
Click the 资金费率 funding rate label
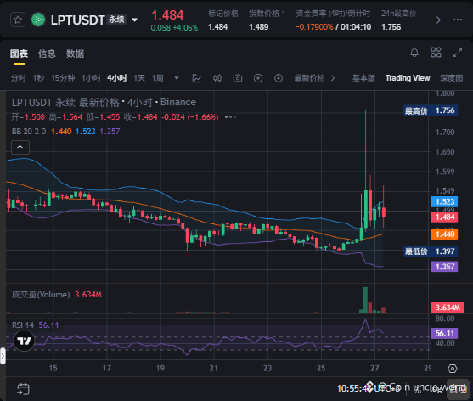point(333,14)
